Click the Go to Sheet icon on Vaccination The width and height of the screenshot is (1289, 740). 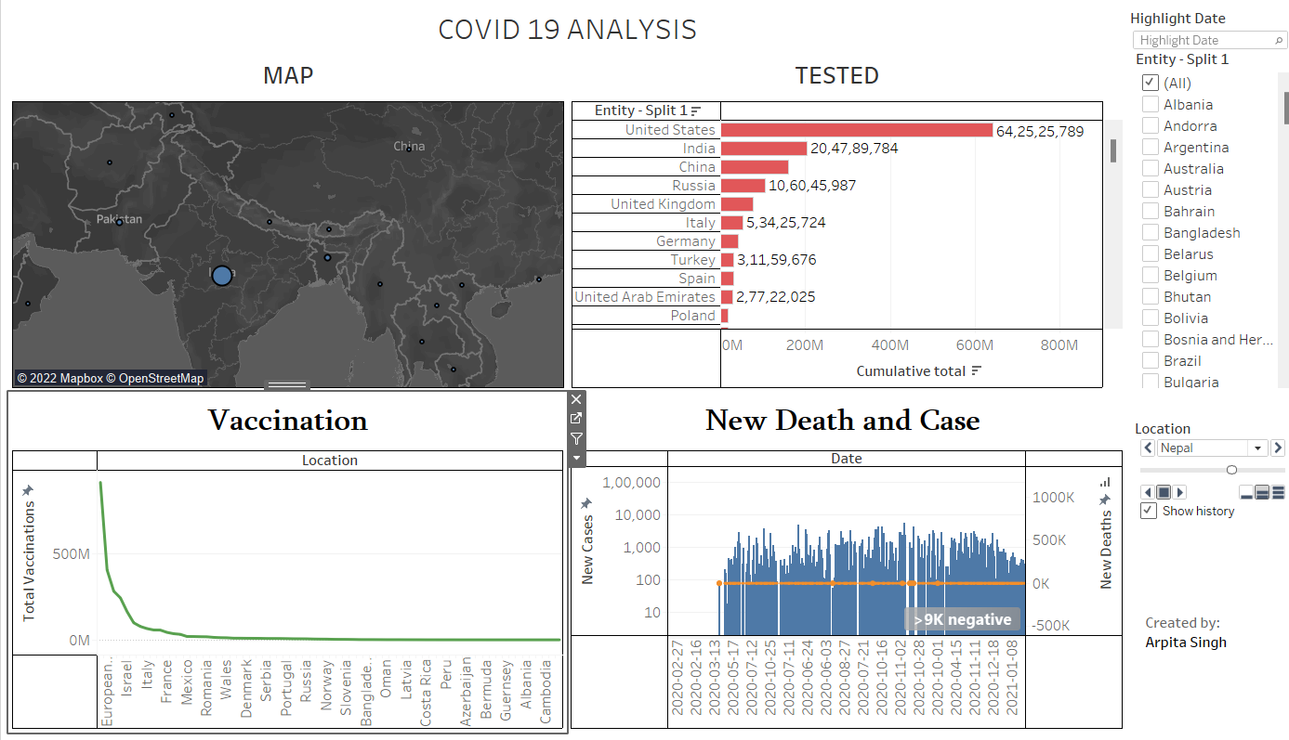(x=576, y=419)
